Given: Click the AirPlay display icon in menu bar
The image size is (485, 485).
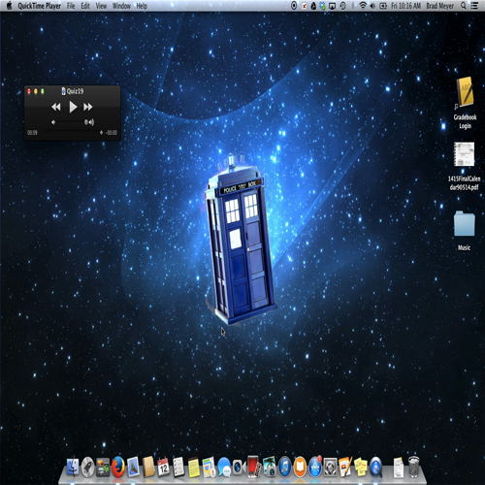Looking at the screenshot, I should [x=333, y=6].
